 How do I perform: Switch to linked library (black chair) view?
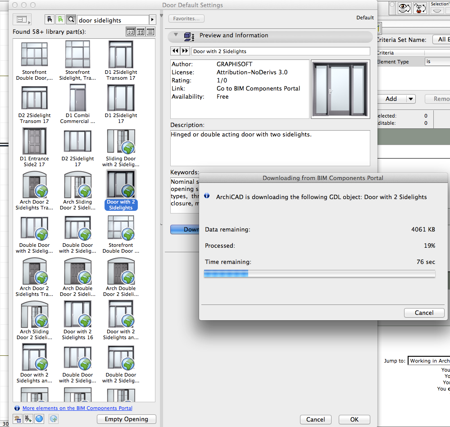pyautogui.click(x=50, y=19)
